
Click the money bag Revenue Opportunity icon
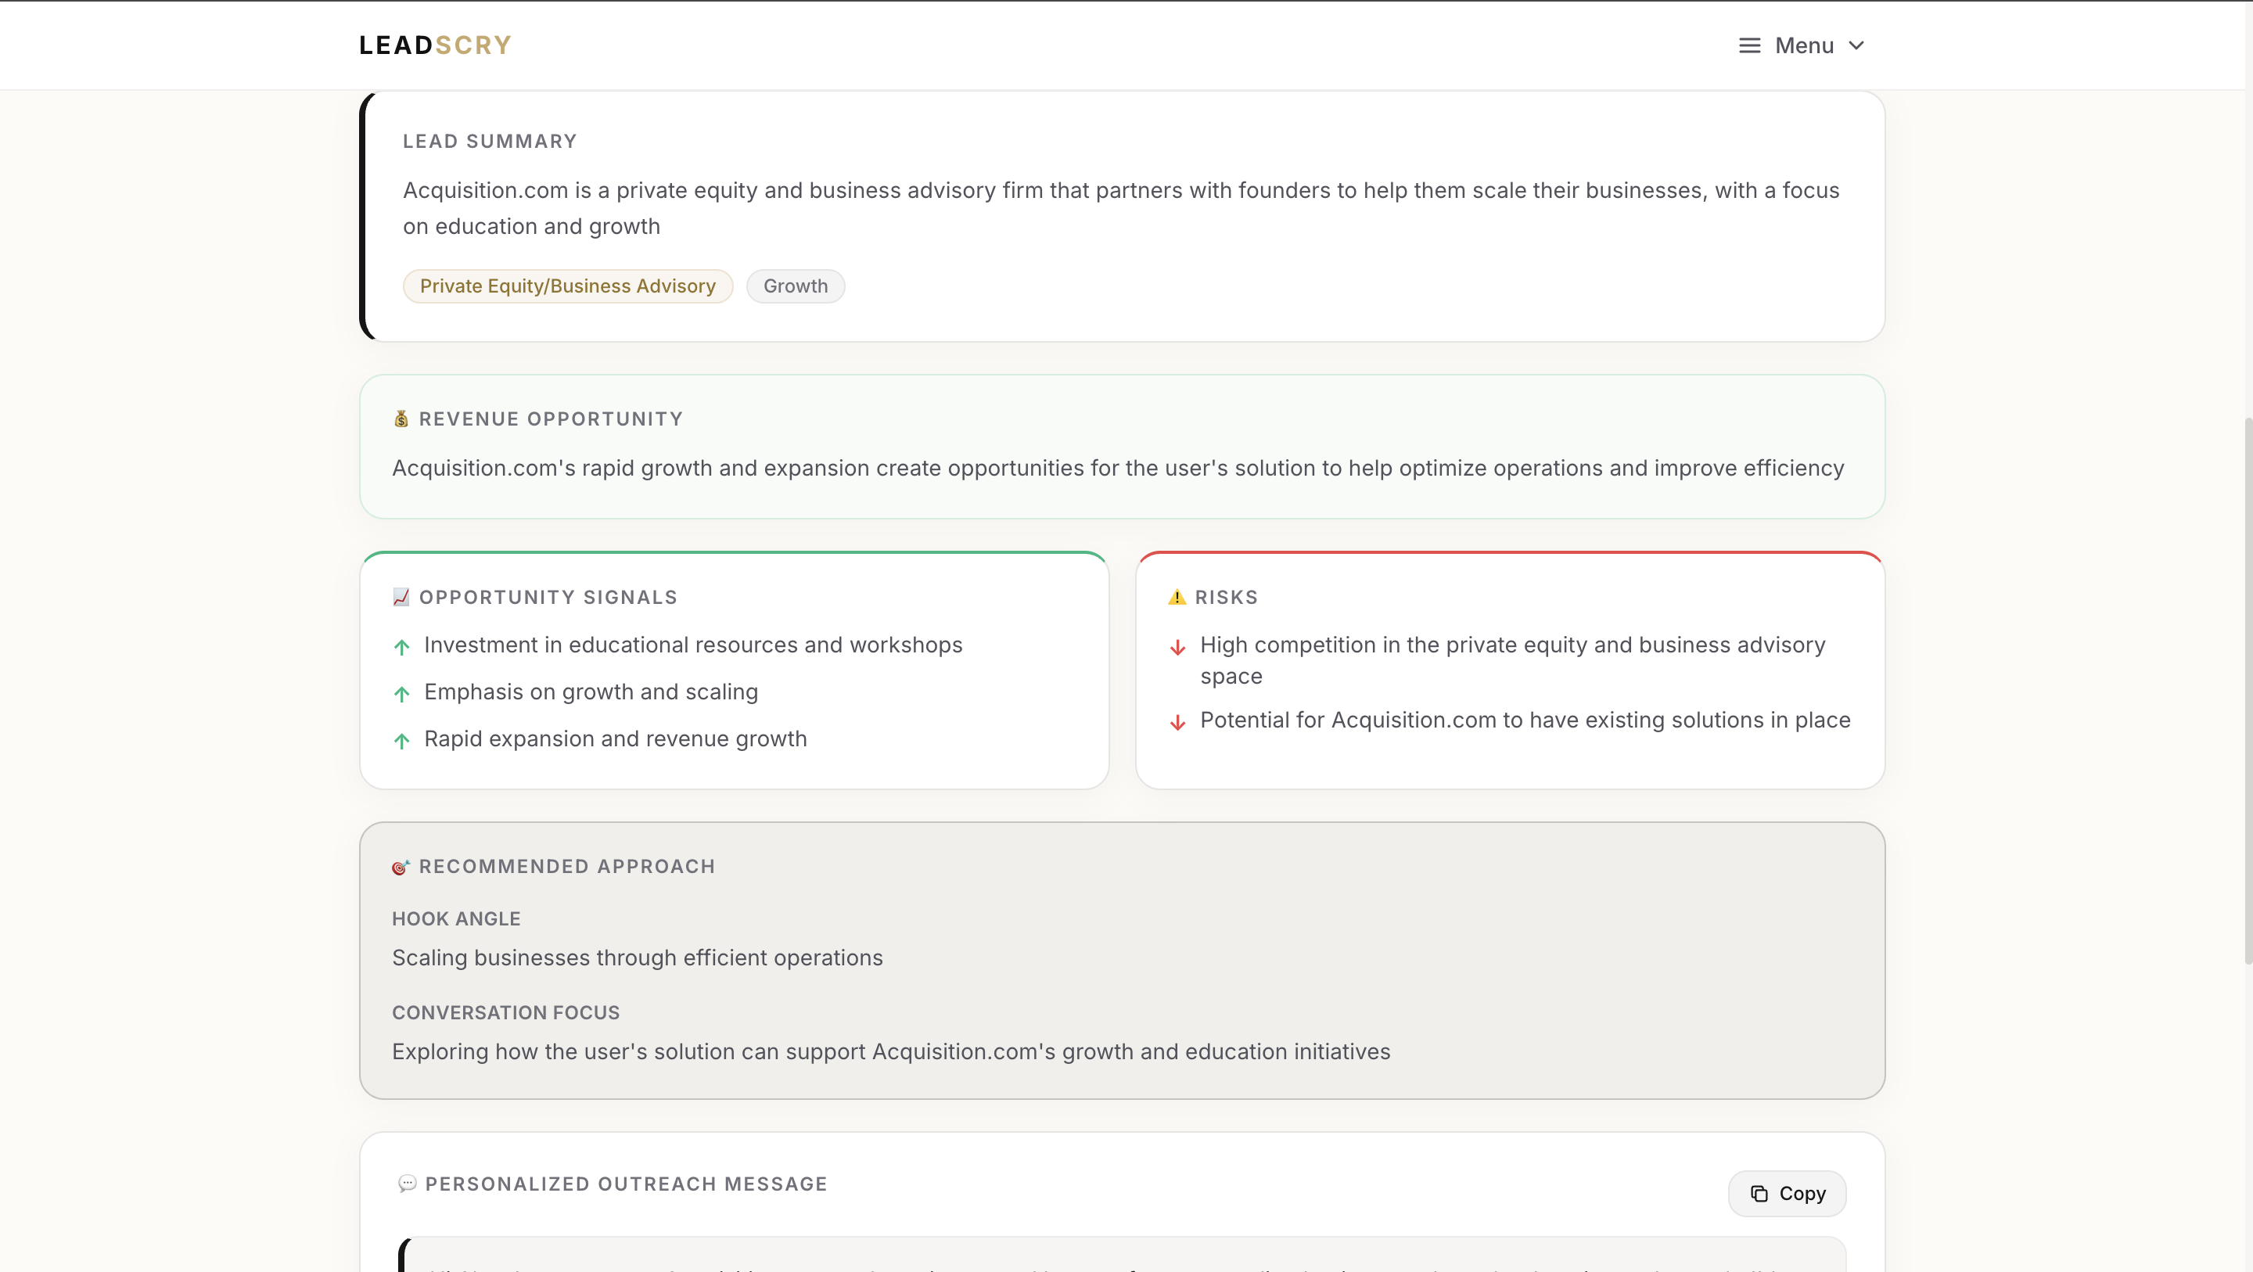pyautogui.click(x=401, y=419)
